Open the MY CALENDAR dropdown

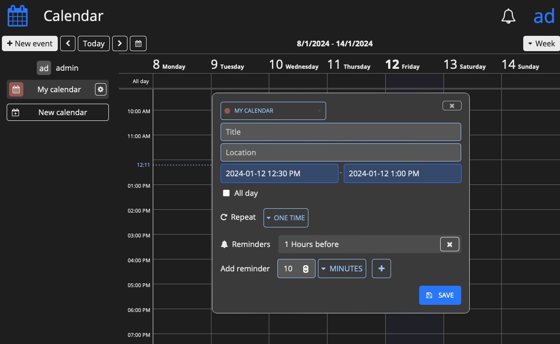(273, 110)
